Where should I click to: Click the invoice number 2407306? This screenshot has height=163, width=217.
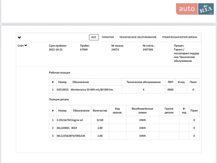coord(148,49)
